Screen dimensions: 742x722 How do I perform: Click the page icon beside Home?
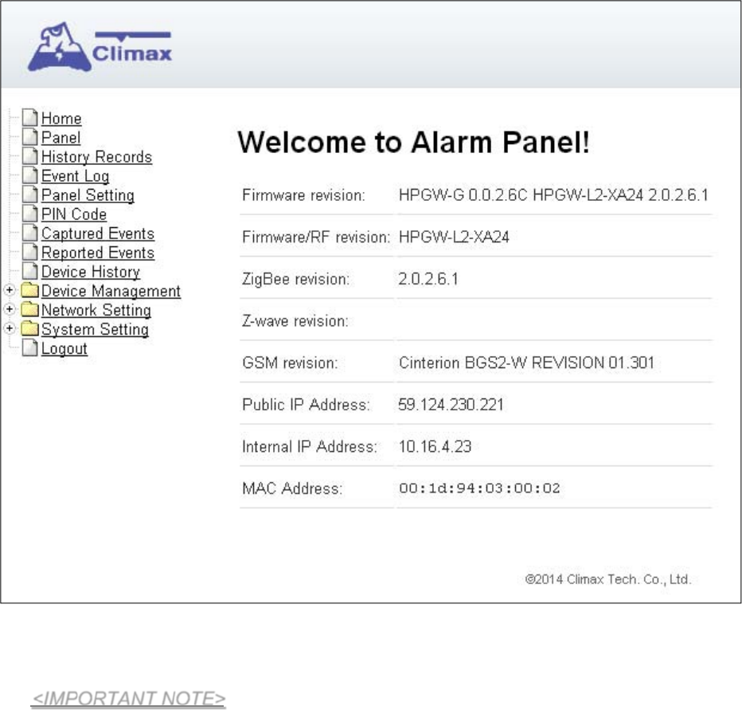pyautogui.click(x=29, y=117)
